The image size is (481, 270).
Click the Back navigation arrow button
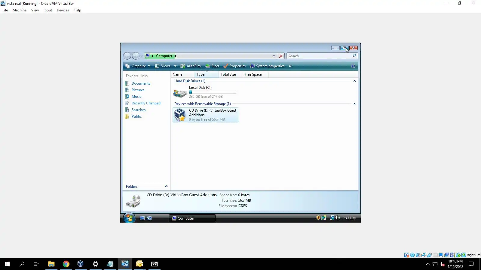(127, 56)
